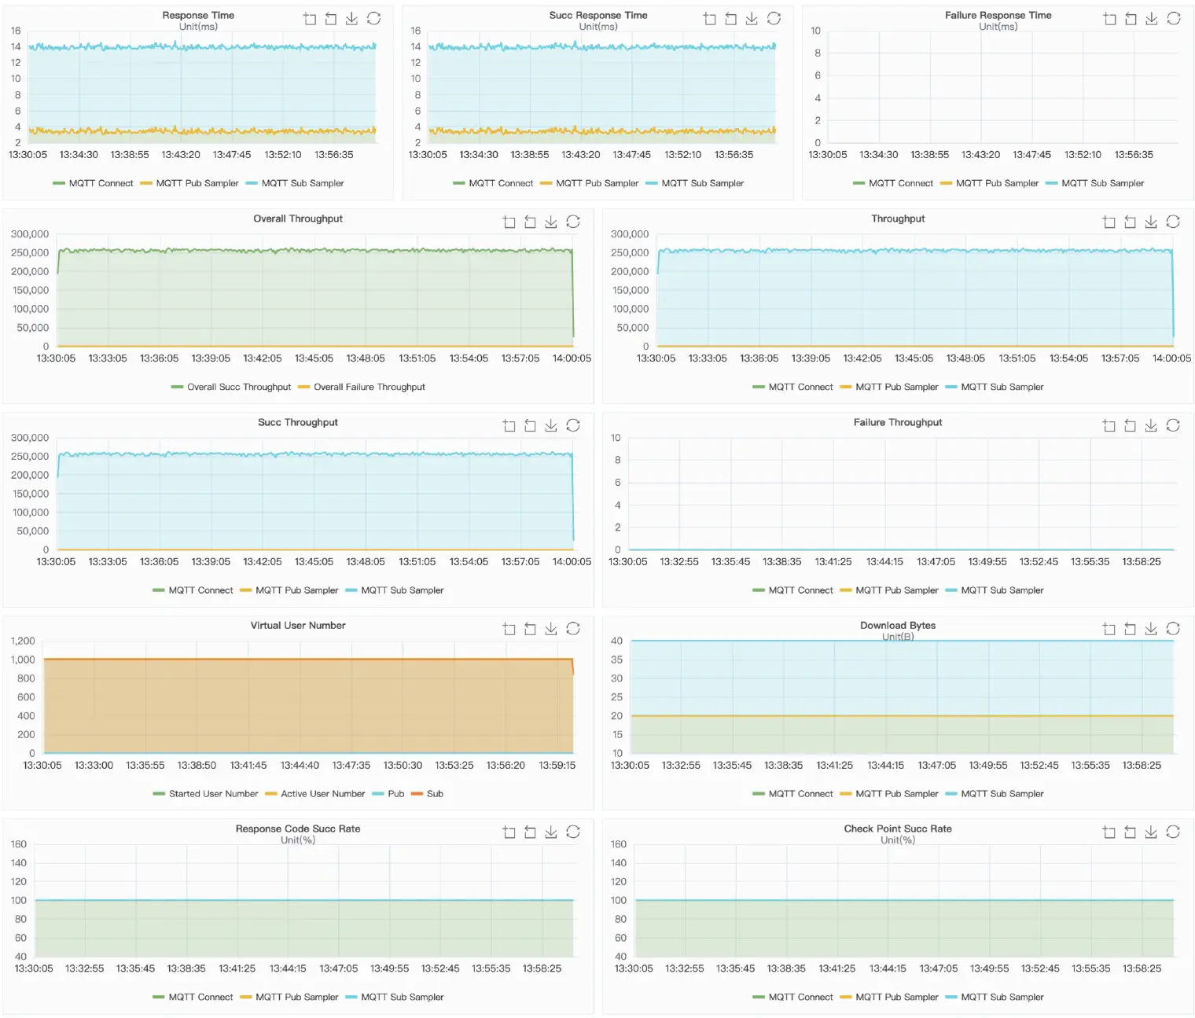Restore the Download Bytes chart
The image size is (1195, 1018).
[x=1173, y=629]
